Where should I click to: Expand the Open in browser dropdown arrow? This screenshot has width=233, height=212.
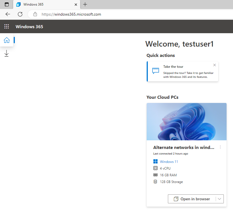tap(220, 199)
